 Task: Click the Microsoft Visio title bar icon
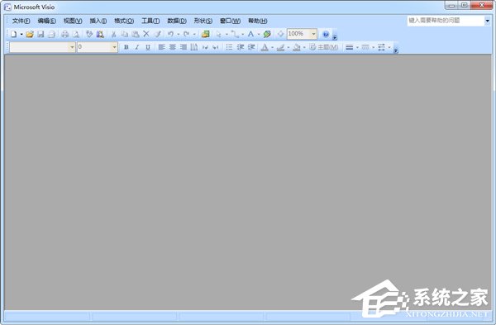7,7
